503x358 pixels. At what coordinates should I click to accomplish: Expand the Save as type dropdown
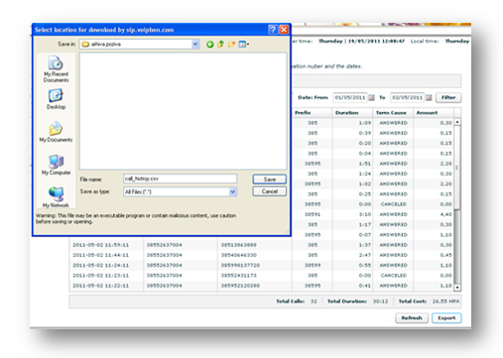coord(233,191)
